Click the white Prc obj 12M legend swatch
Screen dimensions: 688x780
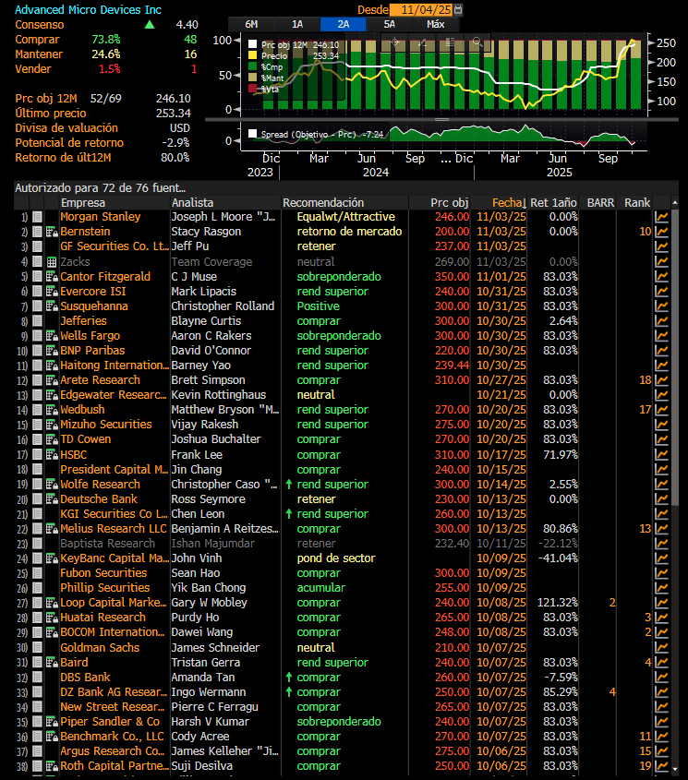pyautogui.click(x=252, y=44)
